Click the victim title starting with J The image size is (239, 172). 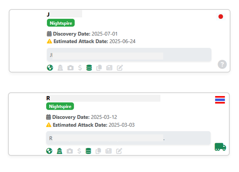point(64,14)
